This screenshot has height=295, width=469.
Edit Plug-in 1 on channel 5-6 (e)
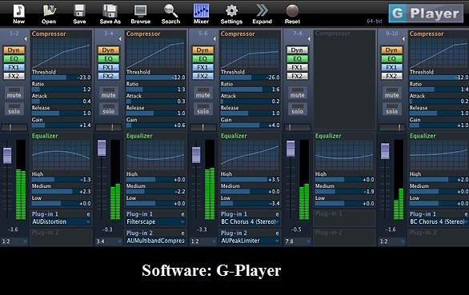point(277,214)
